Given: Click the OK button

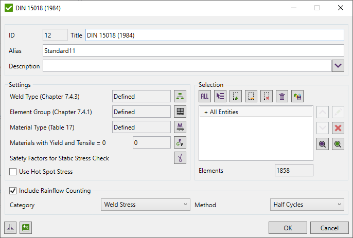Looking at the screenshot, I should pyautogui.click(x=288, y=228).
